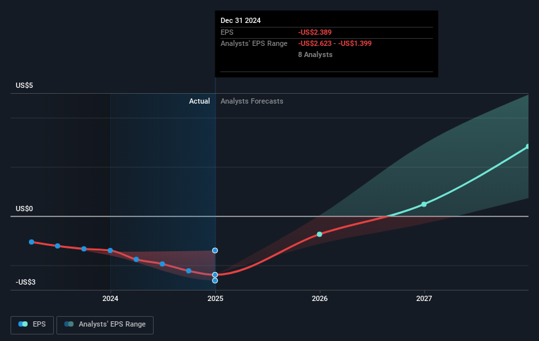The height and width of the screenshot is (341, 539).
Task: Toggle the EPS legend button
Action: coord(32,325)
